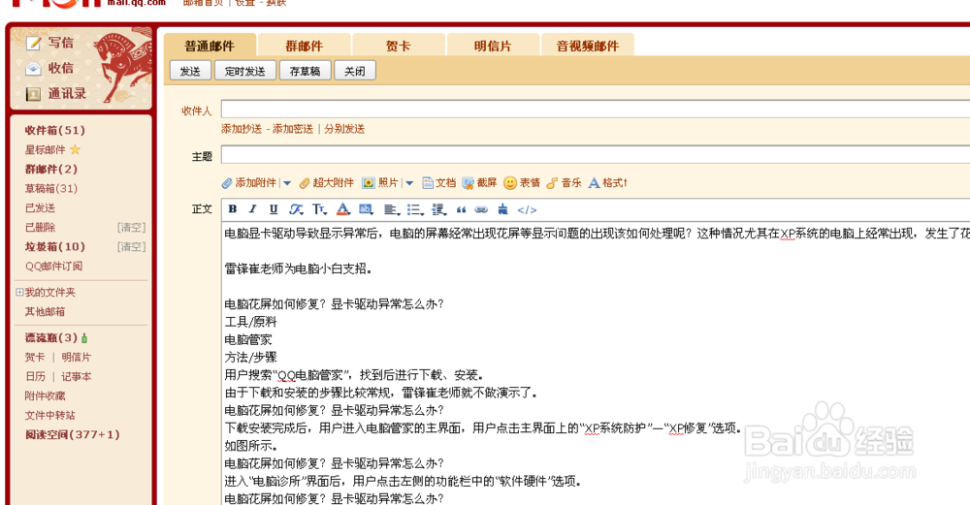Open the 已删除 deleted folder
The width and height of the screenshot is (970, 505).
(x=40, y=227)
